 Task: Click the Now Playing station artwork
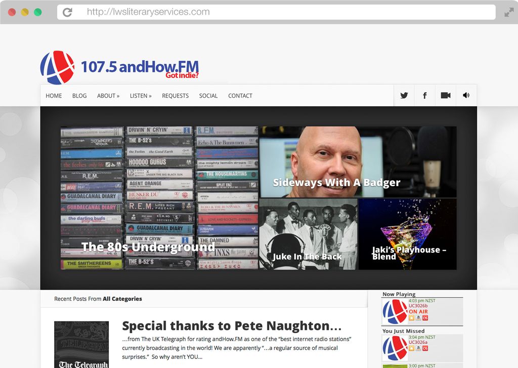click(395, 311)
